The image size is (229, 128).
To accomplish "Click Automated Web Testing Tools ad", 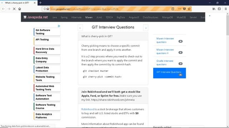I will click(x=47, y=88).
